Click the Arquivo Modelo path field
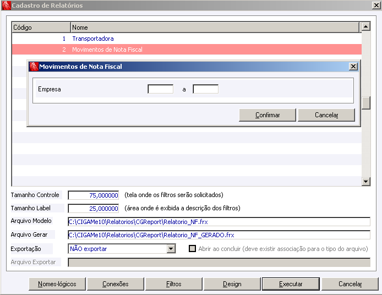This screenshot has width=382, height=295. 219,222
